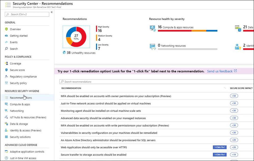Click the Unhealthy resources cube icon
The height and width of the screenshot is (161, 254).
tap(64, 53)
